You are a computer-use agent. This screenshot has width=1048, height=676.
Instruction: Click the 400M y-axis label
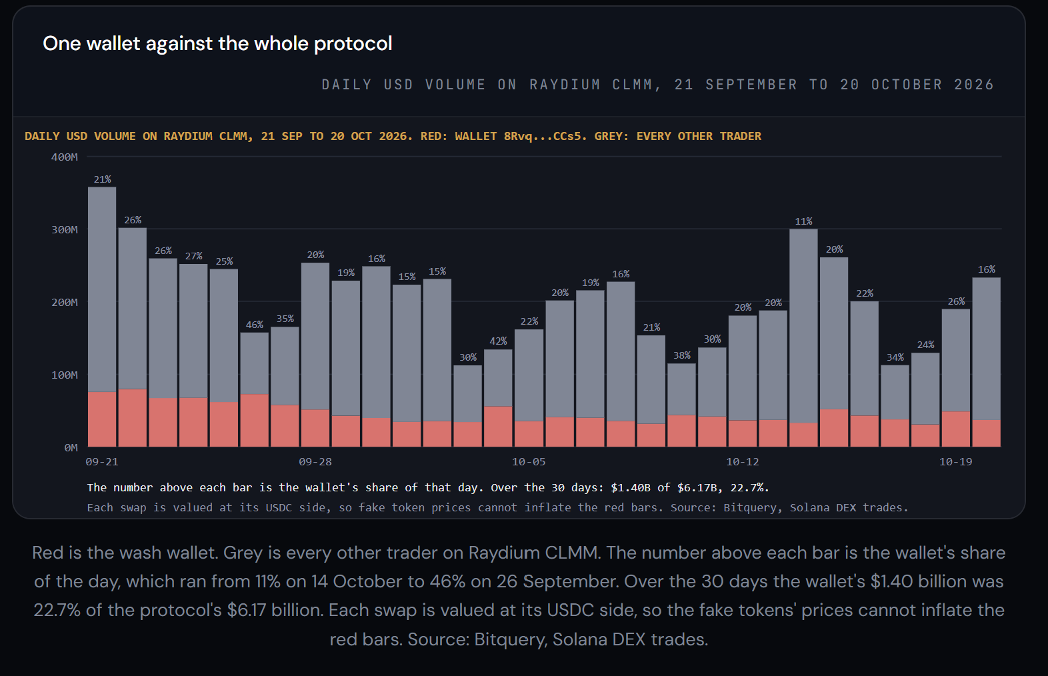tap(64, 157)
